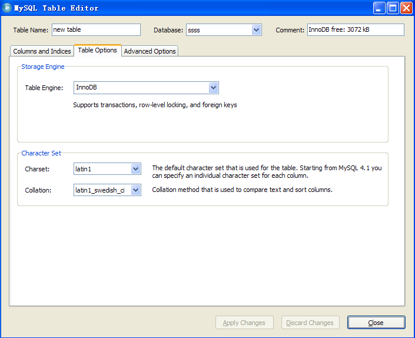The height and width of the screenshot is (338, 415).
Task: Click the Storage Engine group label
Action: tap(43, 67)
